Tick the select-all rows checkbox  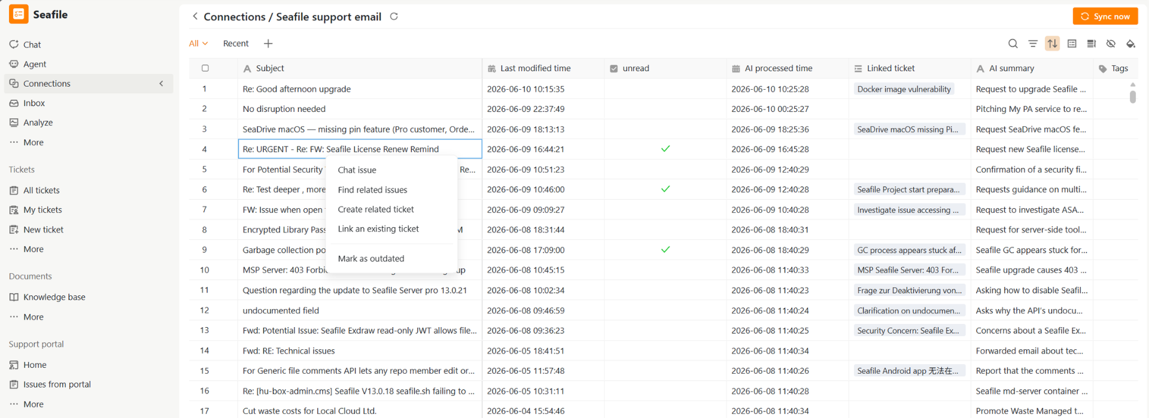tap(205, 68)
